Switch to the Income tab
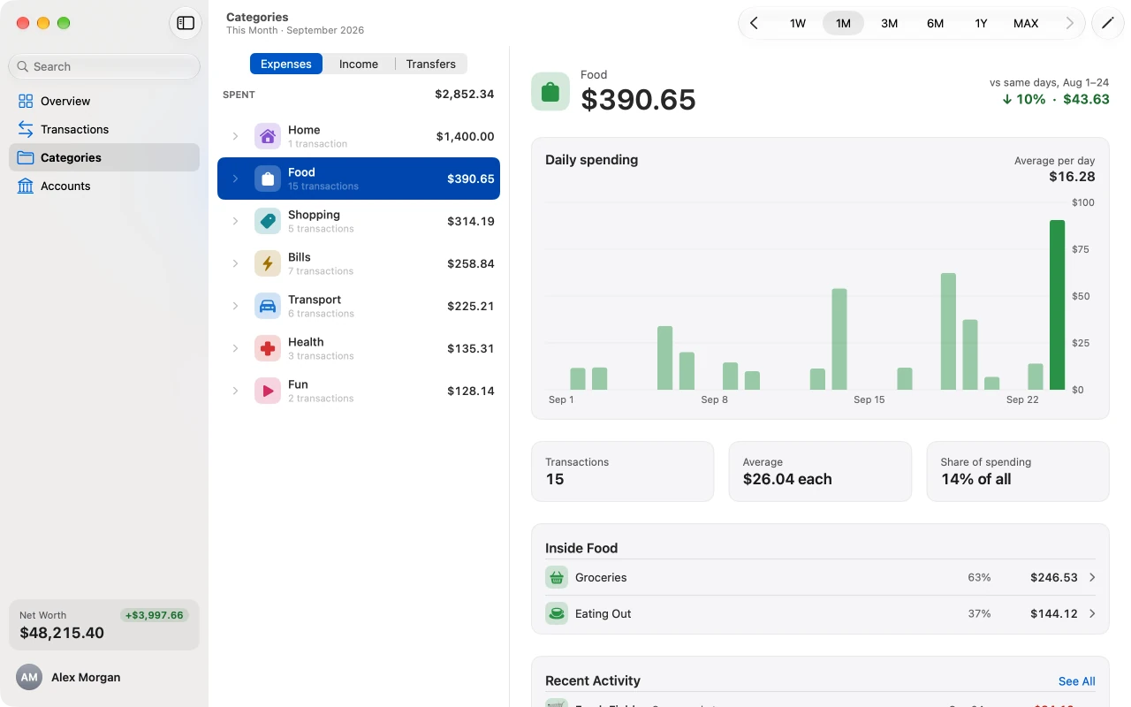This screenshot has height=707, width=1131. click(359, 64)
